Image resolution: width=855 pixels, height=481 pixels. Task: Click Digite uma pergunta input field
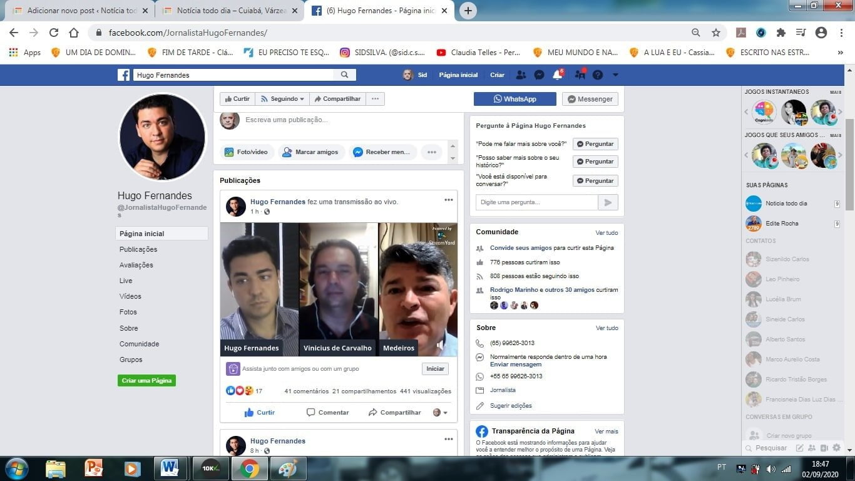pyautogui.click(x=537, y=202)
